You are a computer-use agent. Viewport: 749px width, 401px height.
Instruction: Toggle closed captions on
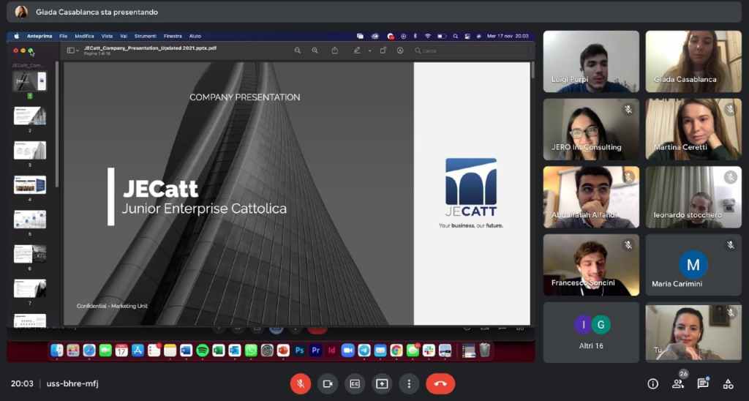(355, 383)
